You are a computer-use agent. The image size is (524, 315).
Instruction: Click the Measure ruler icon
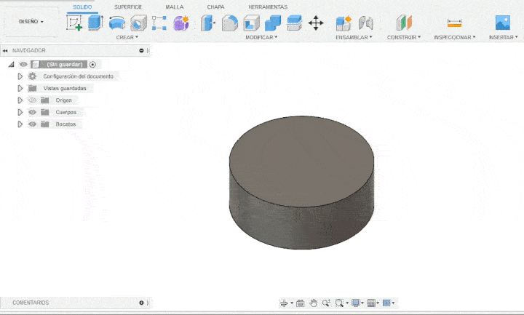coord(454,23)
